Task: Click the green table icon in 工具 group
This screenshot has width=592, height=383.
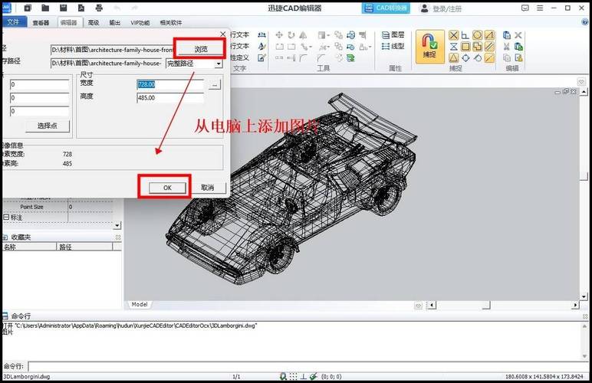Action: point(350,58)
